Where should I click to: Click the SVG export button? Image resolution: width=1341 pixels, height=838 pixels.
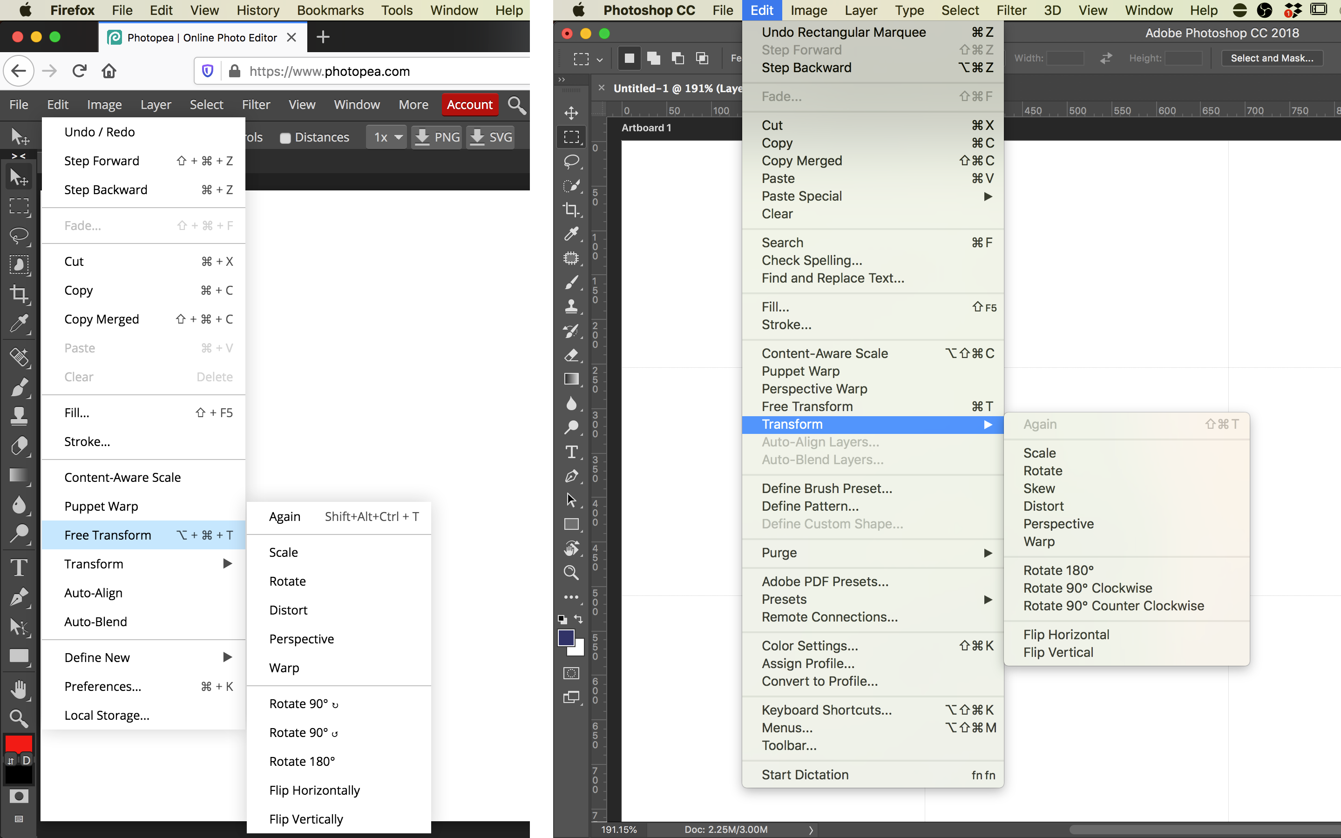pyautogui.click(x=490, y=137)
